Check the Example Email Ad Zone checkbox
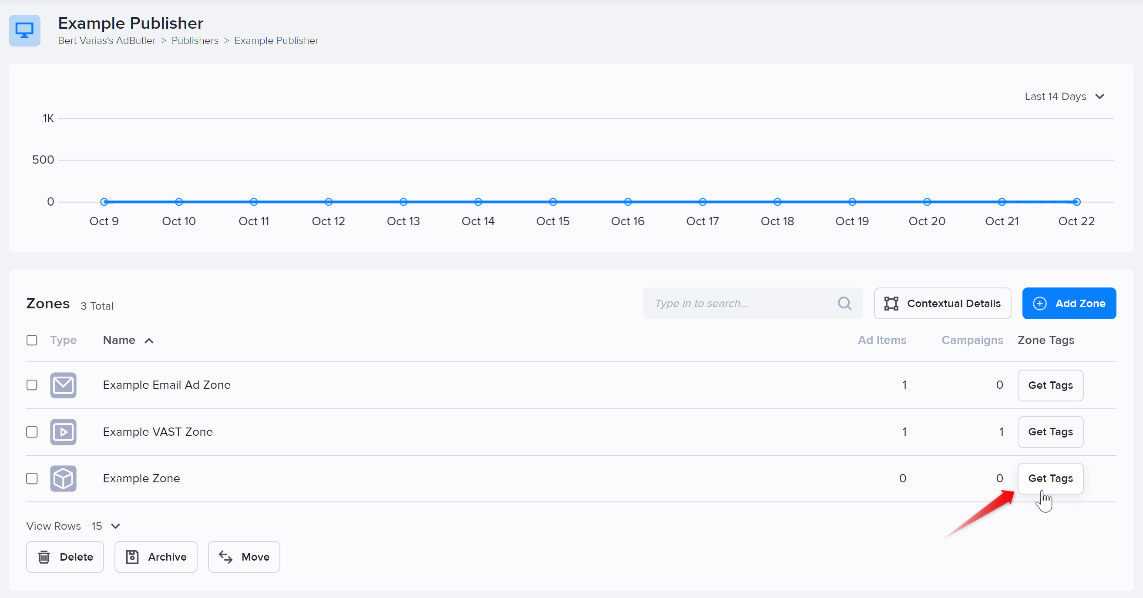This screenshot has width=1143, height=598. click(x=32, y=385)
